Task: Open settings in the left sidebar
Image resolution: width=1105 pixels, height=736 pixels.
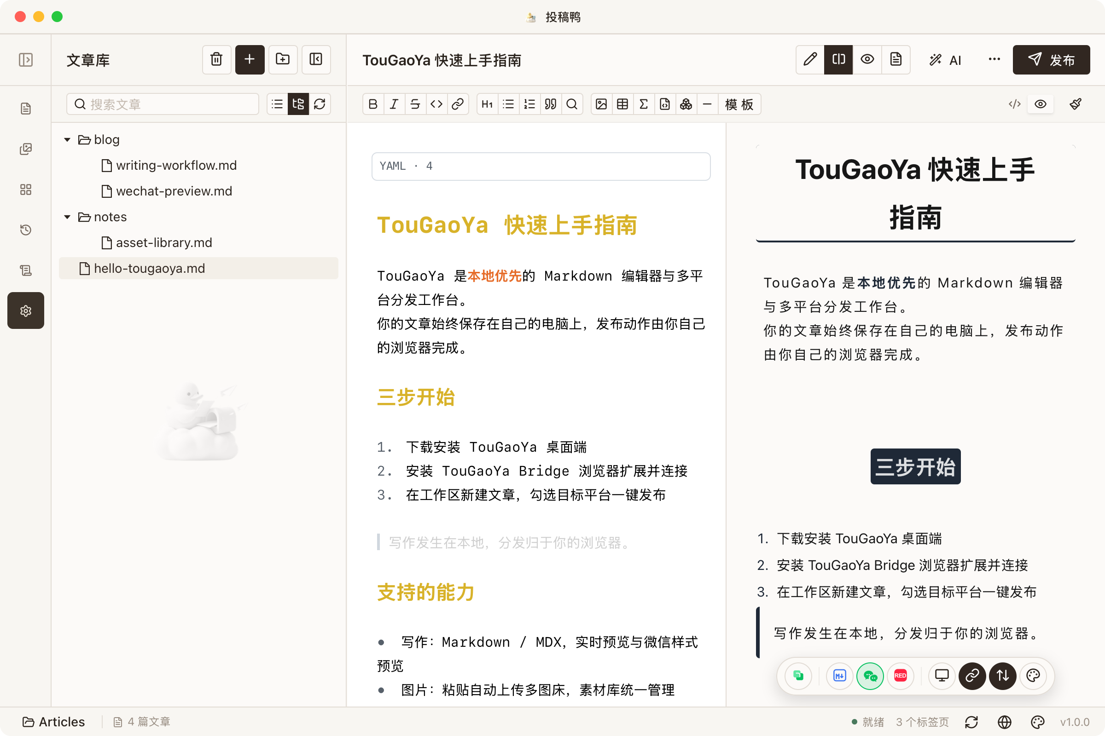Action: point(26,311)
